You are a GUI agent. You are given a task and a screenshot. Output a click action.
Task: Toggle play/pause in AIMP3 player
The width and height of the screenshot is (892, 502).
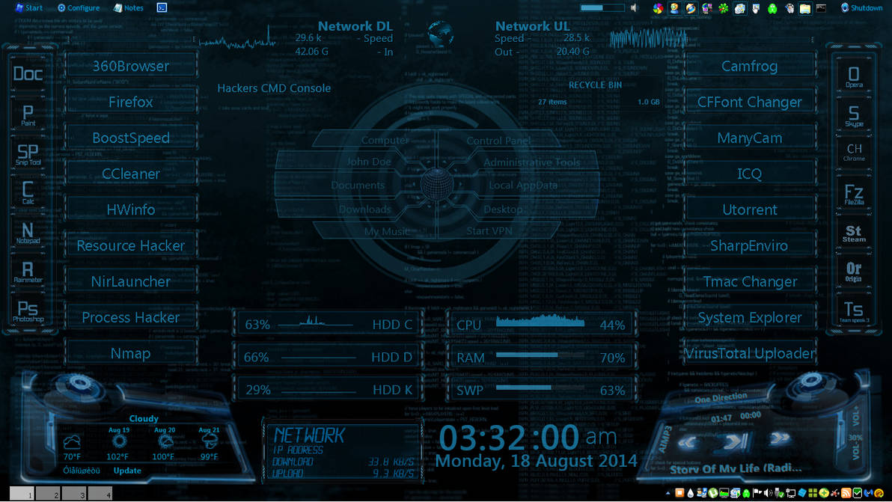click(734, 441)
